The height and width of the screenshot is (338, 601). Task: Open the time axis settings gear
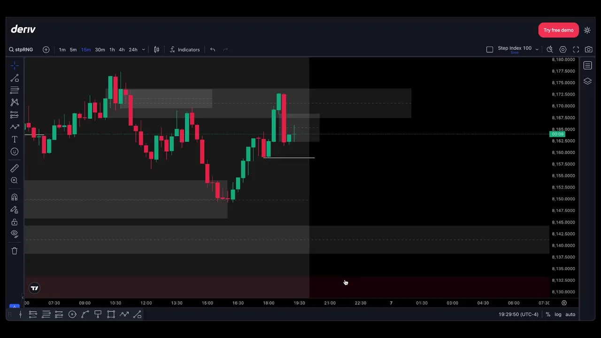point(564,303)
